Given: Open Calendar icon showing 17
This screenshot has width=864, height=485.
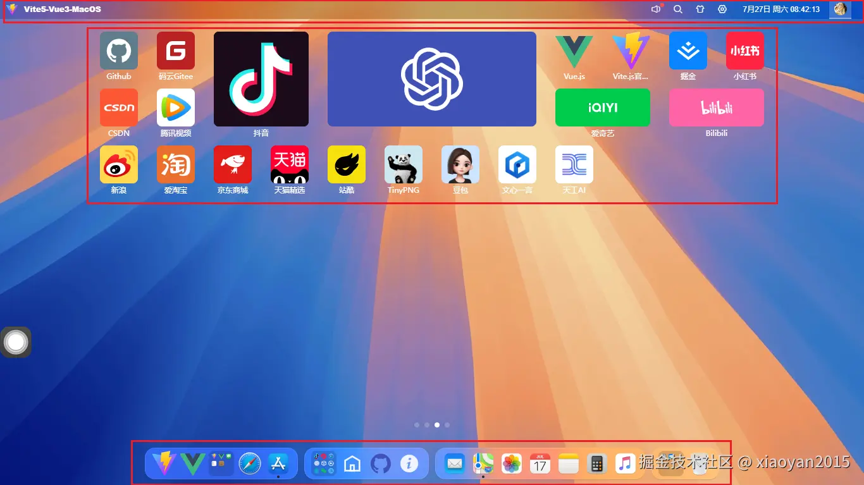Looking at the screenshot, I should [540, 464].
